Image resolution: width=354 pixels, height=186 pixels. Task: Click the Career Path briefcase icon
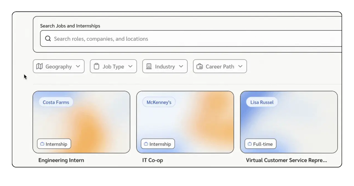click(x=199, y=66)
